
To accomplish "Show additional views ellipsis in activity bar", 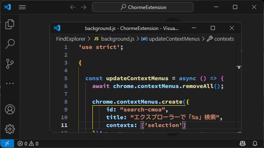I will click(x=10, y=83).
